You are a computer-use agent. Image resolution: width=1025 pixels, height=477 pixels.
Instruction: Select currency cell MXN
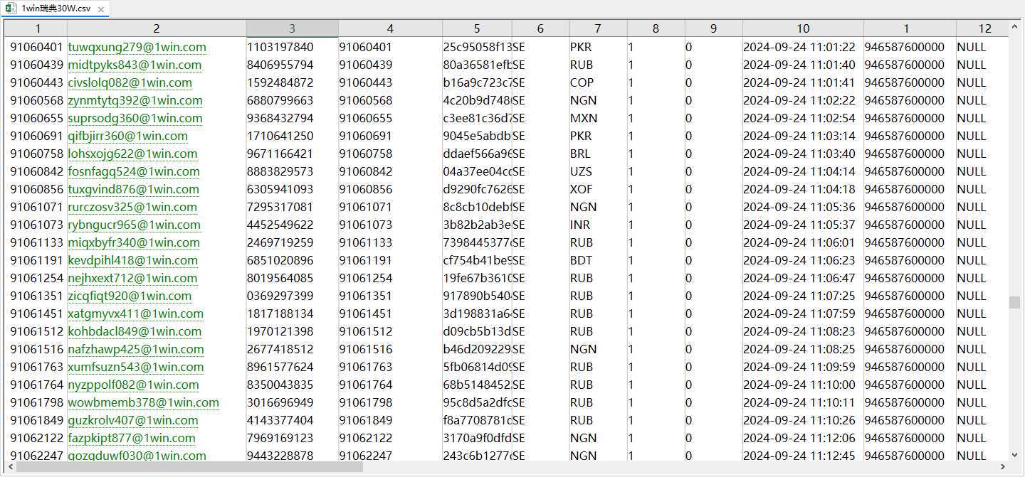click(x=599, y=118)
